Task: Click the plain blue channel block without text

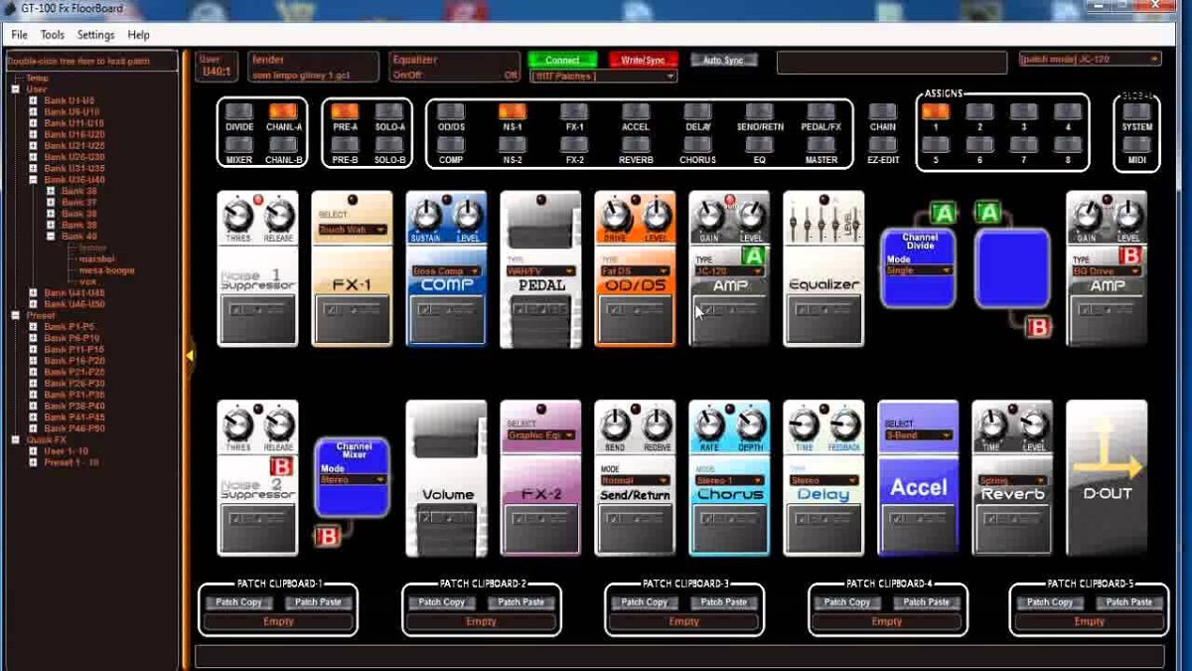Action: tap(1012, 267)
